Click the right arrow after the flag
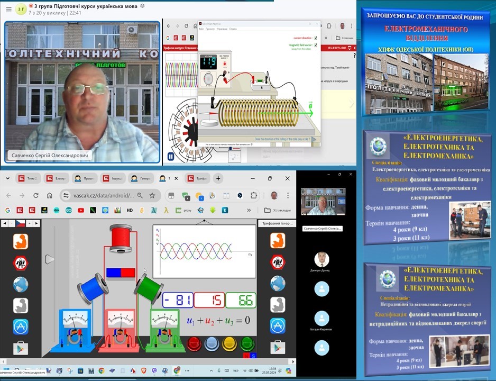 coord(36,223)
